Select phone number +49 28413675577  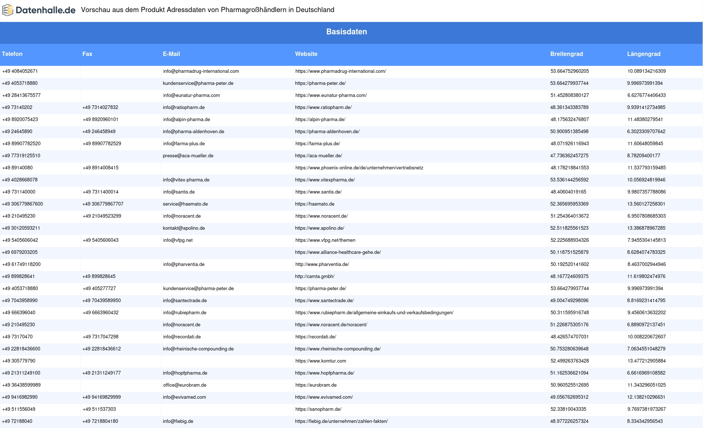21,95
